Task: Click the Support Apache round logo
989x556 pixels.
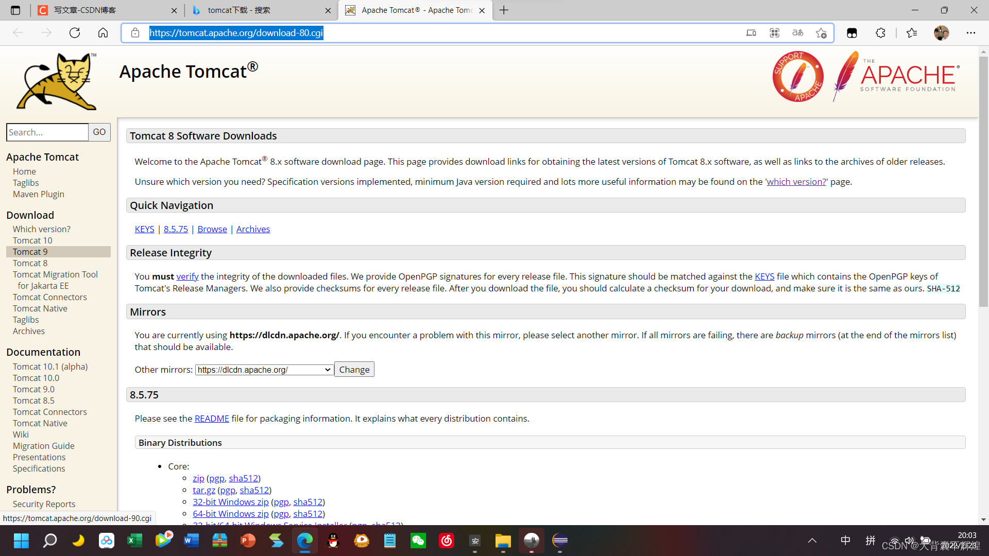Action: (x=798, y=76)
